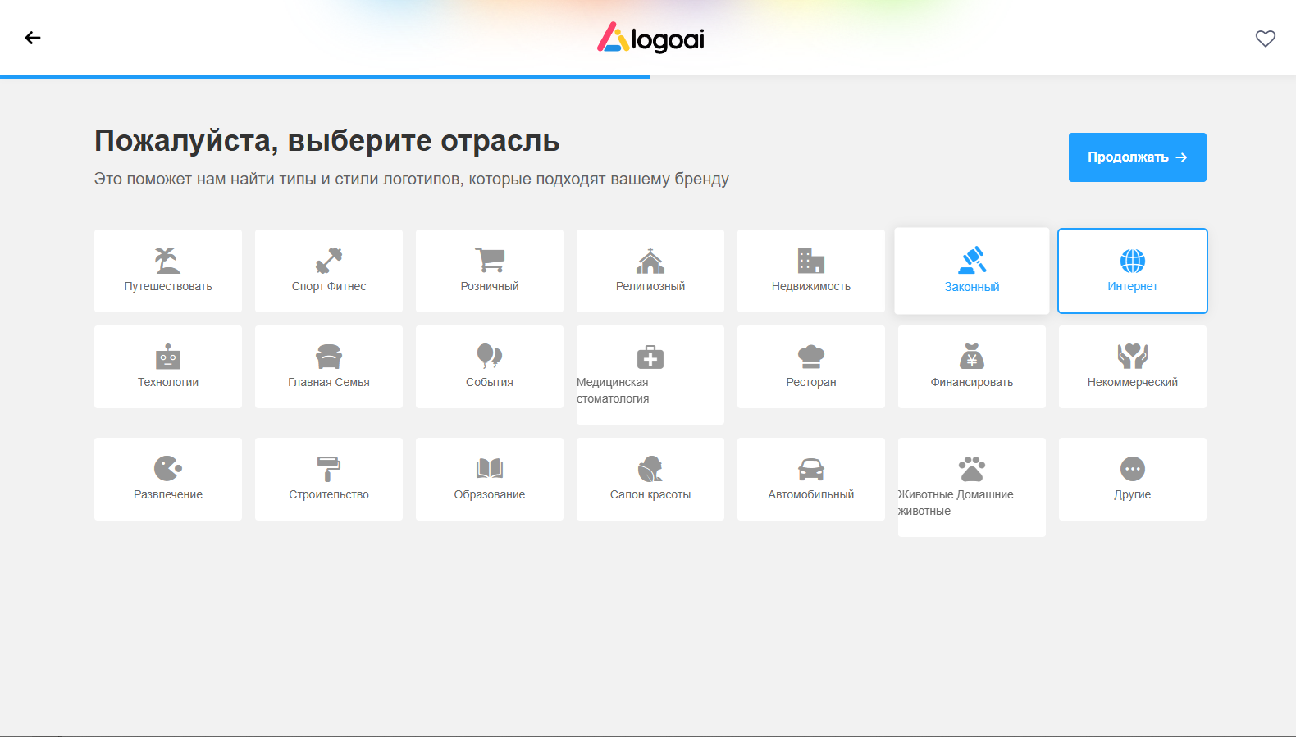The height and width of the screenshot is (737, 1296).
Task: Choose the Медицинская стоматология label
Action: pyautogui.click(x=613, y=390)
